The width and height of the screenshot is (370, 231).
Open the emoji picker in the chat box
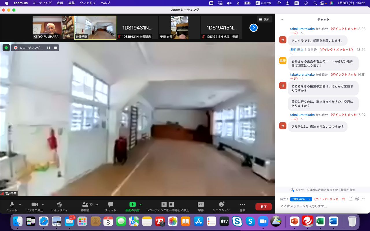357,199
